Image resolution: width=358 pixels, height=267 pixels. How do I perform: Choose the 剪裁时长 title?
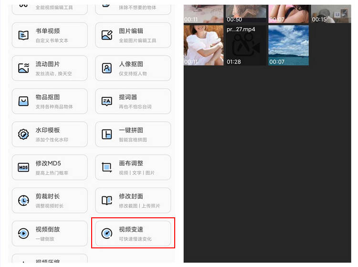click(x=48, y=196)
